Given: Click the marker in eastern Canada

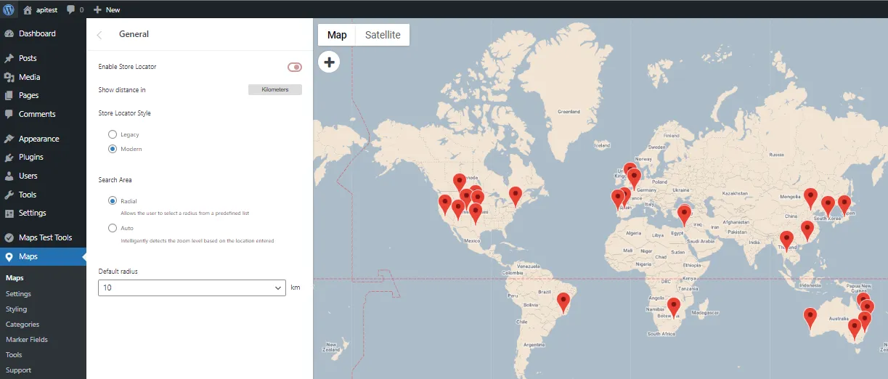Looking at the screenshot, I should (x=516, y=197).
